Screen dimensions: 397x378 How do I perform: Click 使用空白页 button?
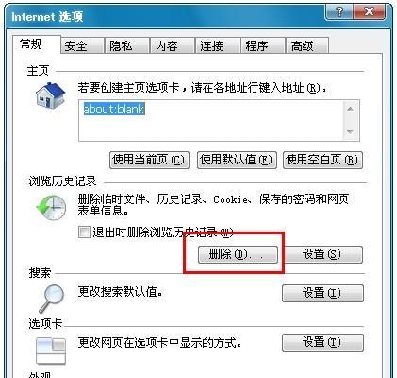[x=323, y=160]
